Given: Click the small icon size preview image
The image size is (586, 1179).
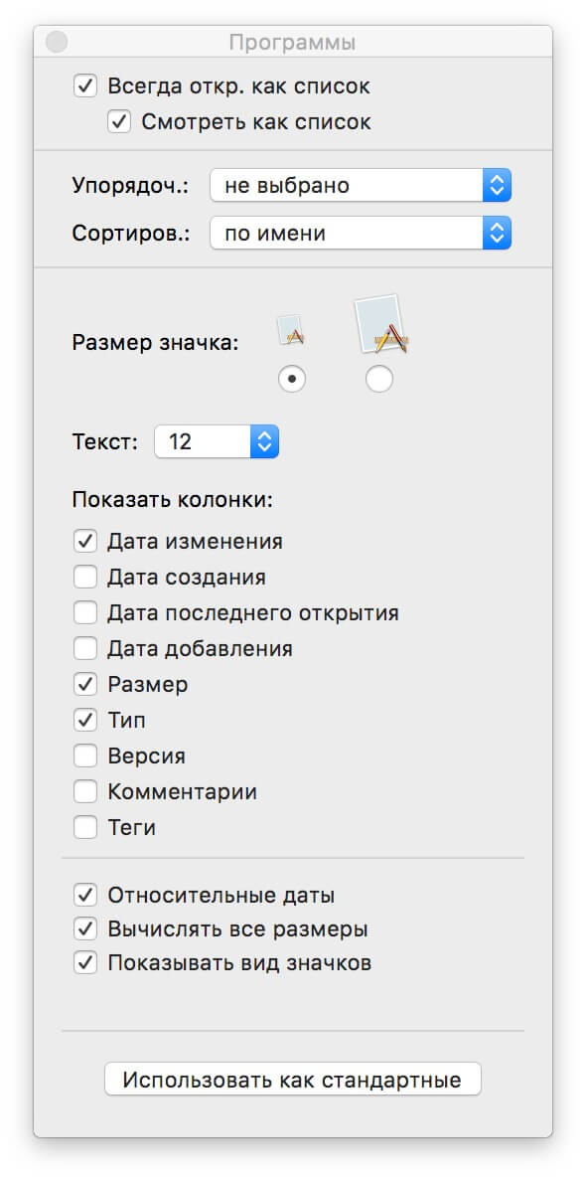Looking at the screenshot, I should 291,329.
